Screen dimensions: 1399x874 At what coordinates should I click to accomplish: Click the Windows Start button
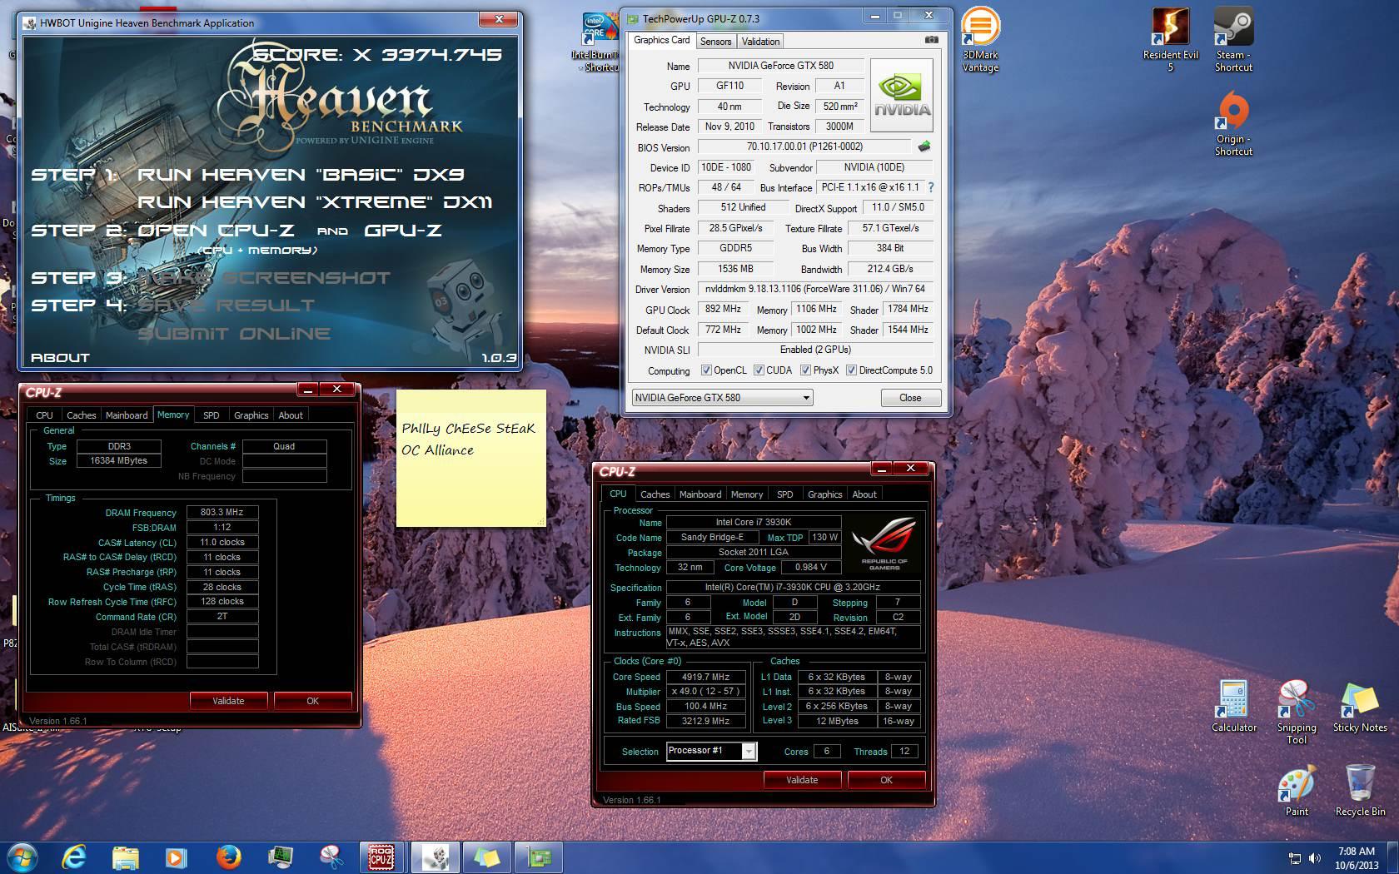pyautogui.click(x=22, y=857)
